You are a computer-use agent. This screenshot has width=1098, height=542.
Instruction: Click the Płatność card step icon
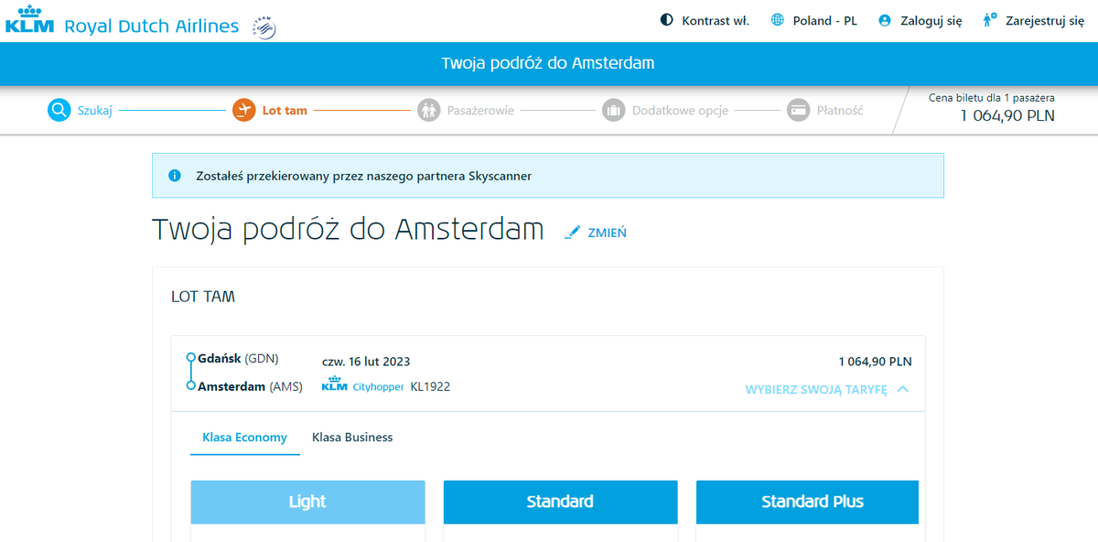799,110
